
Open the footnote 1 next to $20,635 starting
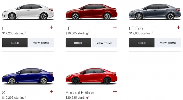click(x=89, y=97)
